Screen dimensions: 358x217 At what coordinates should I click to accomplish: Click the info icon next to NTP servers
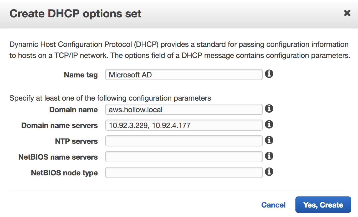[x=269, y=140]
